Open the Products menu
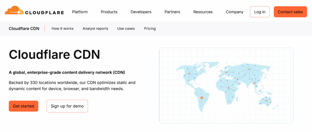312x132 pixels. point(109,12)
